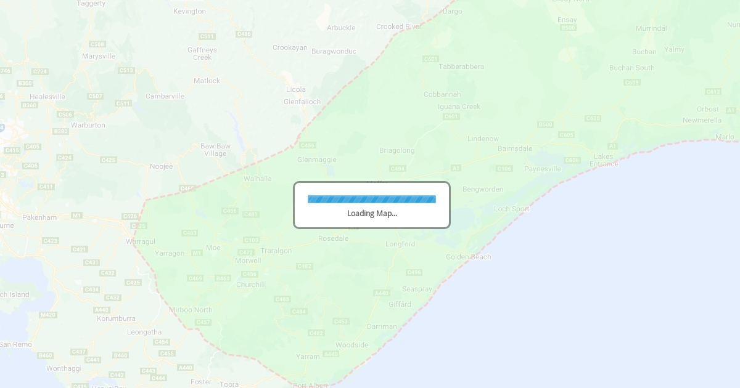Select the C496 road shield near Longford

(414, 272)
